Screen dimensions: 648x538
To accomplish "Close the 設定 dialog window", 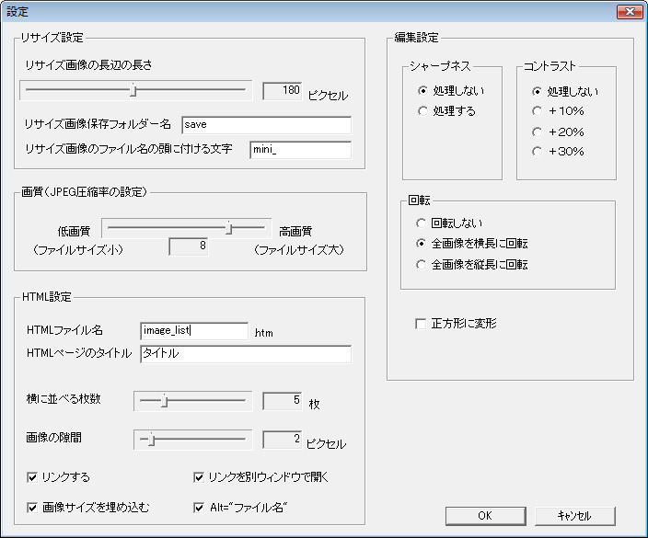I will [630, 12].
